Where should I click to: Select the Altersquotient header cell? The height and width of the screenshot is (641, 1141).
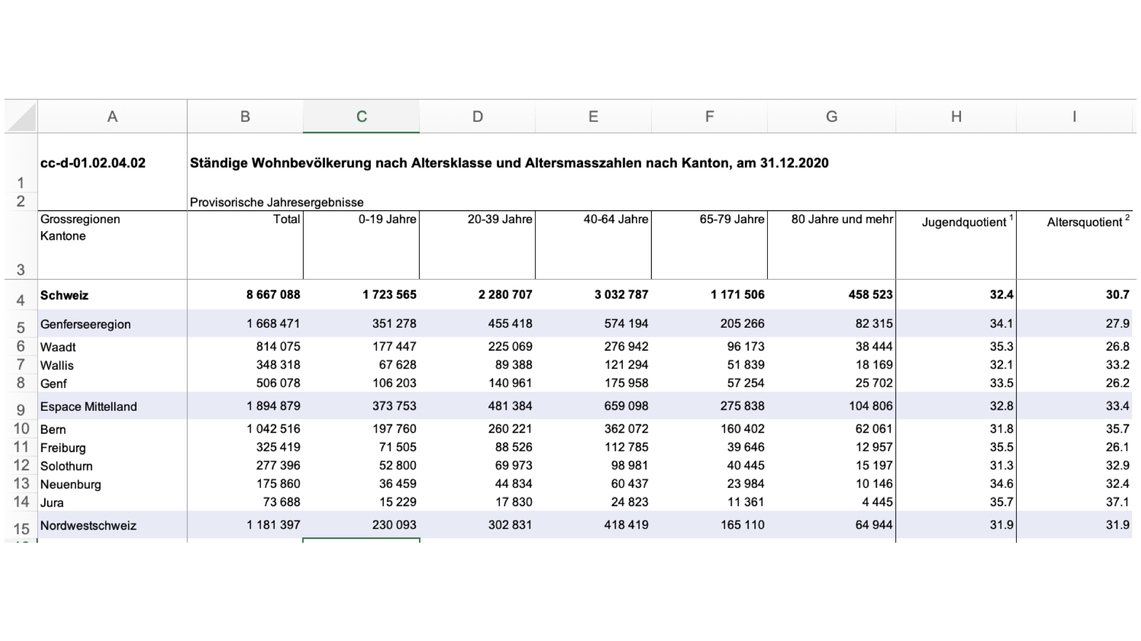[x=1085, y=223]
